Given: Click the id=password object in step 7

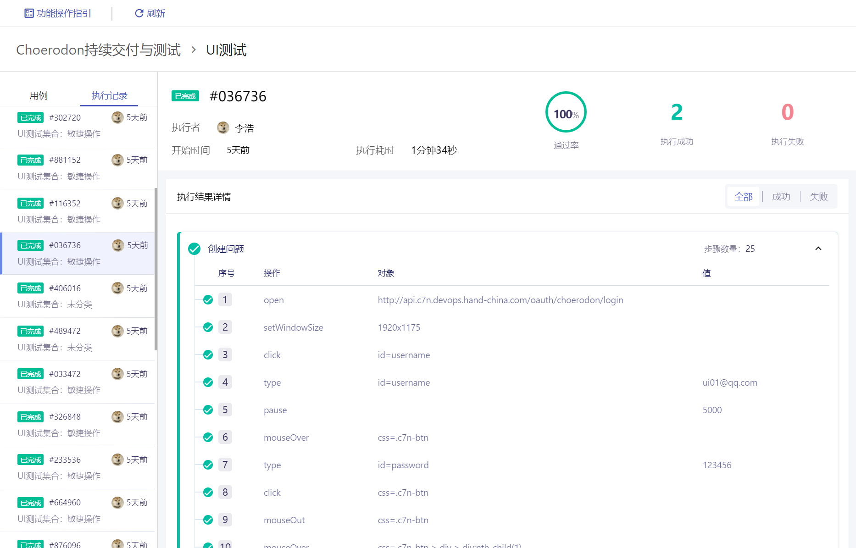Looking at the screenshot, I should (x=403, y=465).
